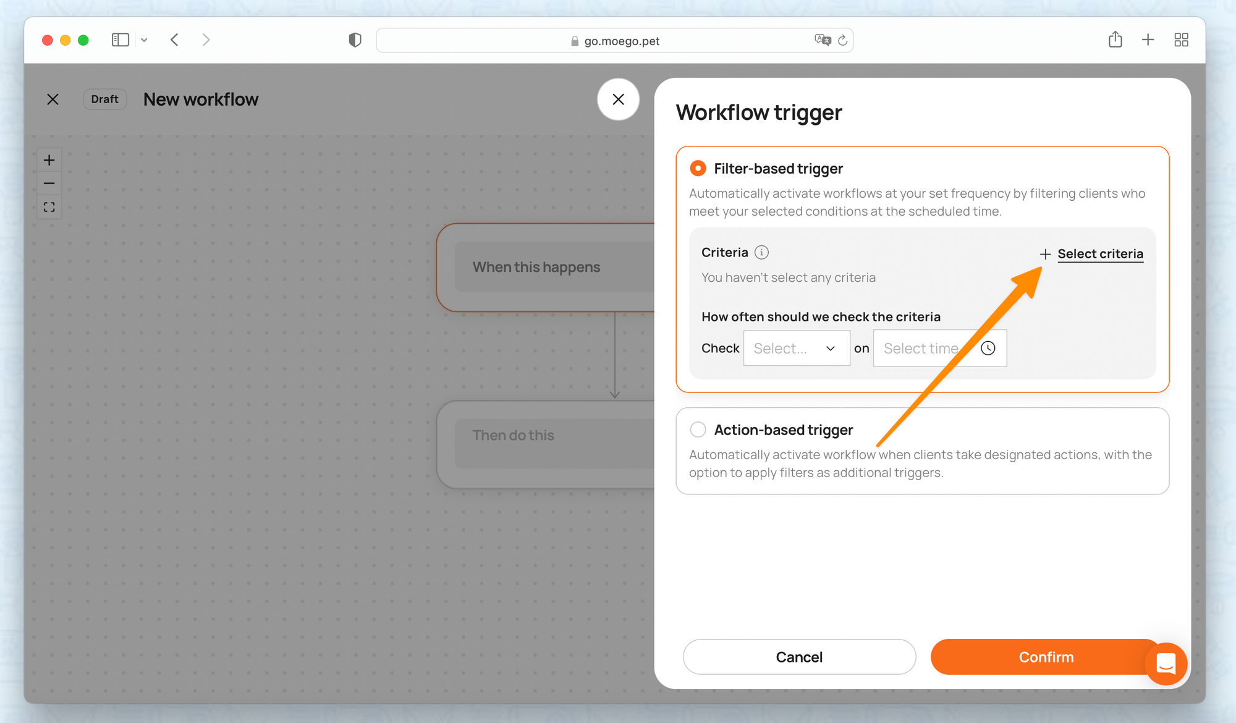The height and width of the screenshot is (723, 1236).
Task: Click the clock icon in Select time
Action: pyautogui.click(x=988, y=349)
